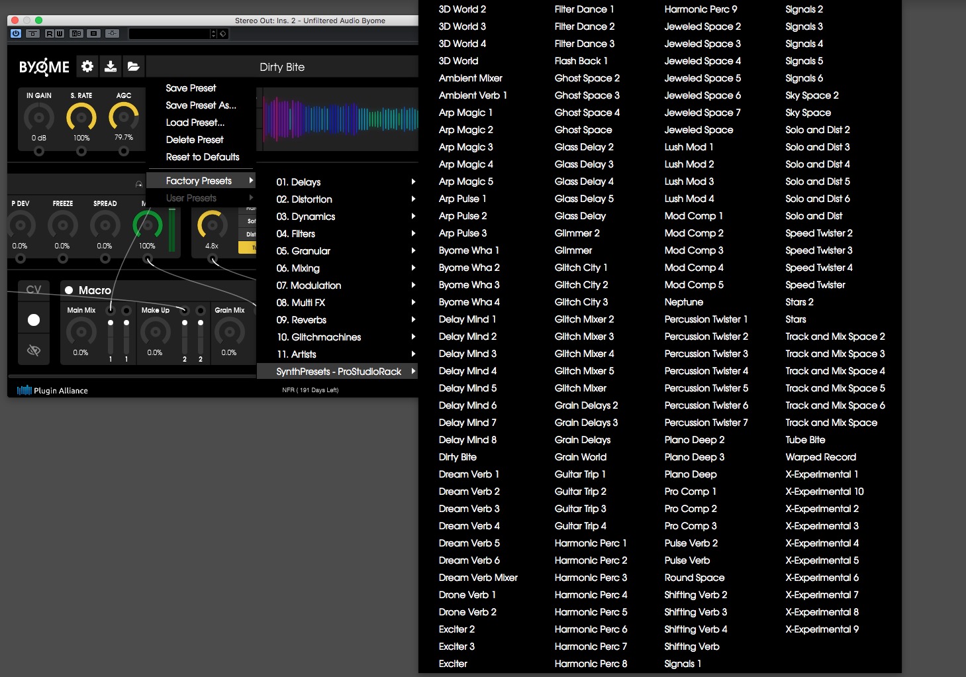Click the Main Mix macro knob

point(81,331)
